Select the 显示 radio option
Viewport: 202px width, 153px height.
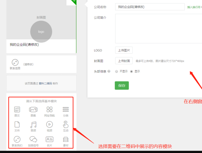point(132,71)
